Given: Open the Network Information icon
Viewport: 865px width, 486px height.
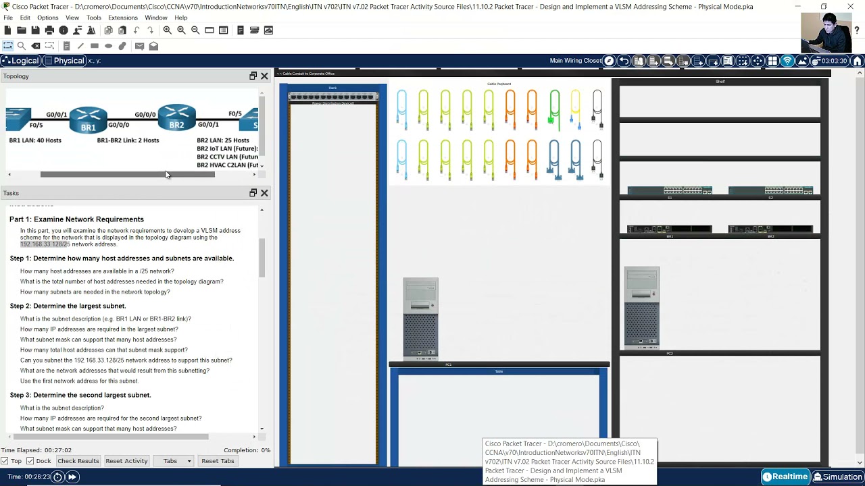Looking at the screenshot, I should (64, 30).
